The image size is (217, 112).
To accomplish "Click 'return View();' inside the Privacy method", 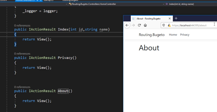I will [37, 68].
